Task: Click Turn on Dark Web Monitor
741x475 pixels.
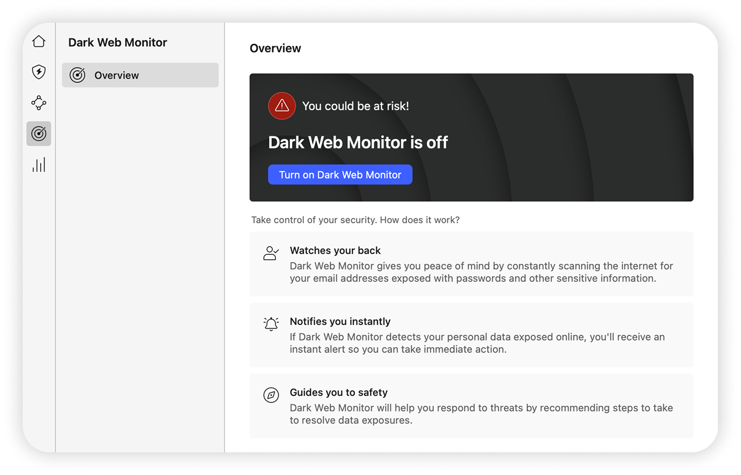Action: click(x=340, y=174)
